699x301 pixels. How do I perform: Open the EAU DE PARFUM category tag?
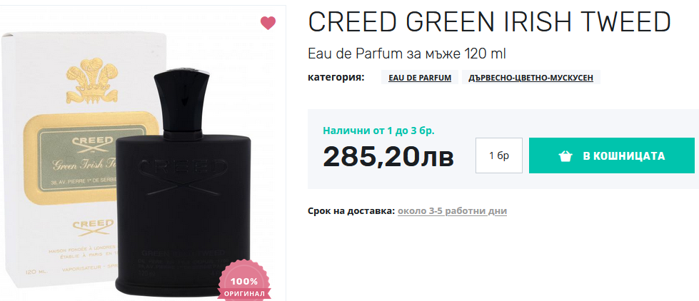[x=420, y=78]
